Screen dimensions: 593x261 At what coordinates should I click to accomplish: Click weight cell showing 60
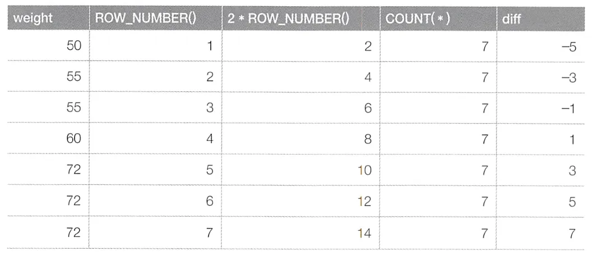click(x=48, y=138)
